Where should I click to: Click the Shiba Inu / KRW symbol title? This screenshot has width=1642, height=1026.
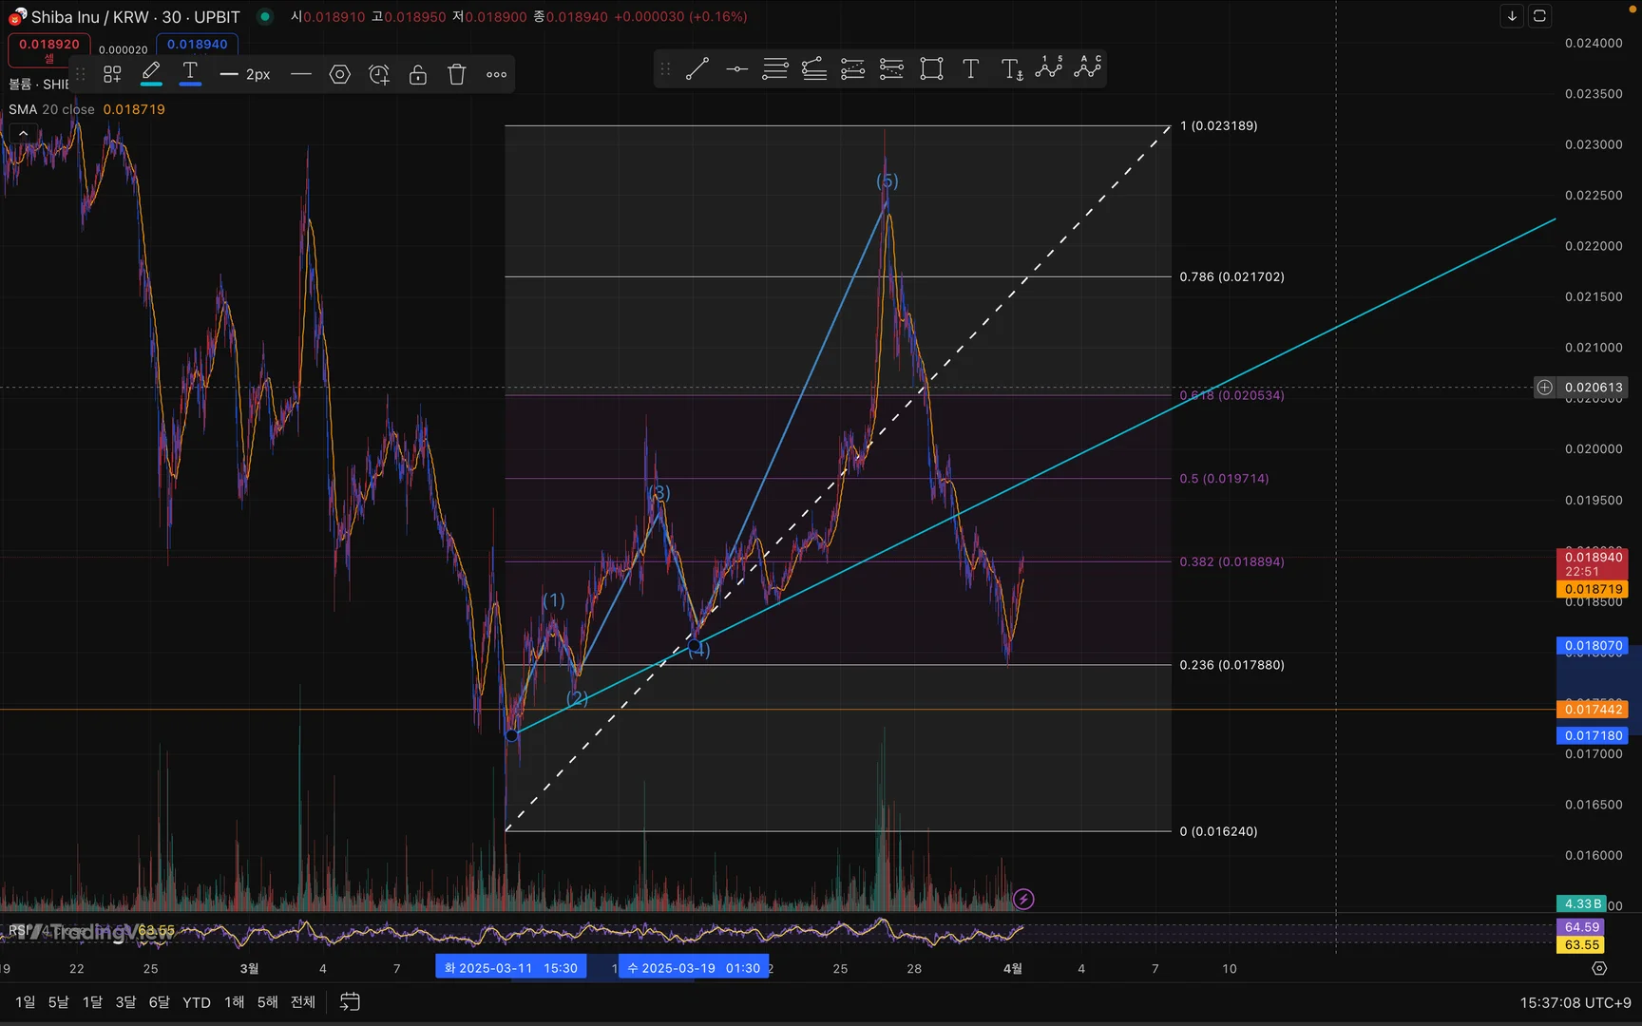coord(136,17)
